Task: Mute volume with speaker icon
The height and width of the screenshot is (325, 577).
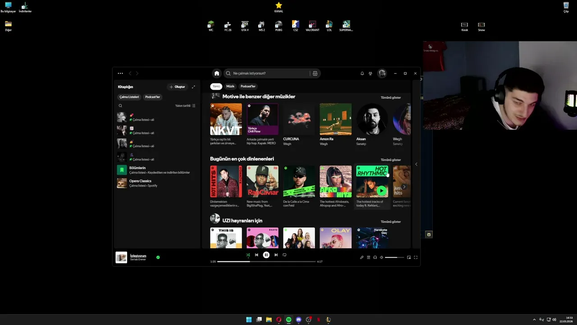Action: [381, 257]
